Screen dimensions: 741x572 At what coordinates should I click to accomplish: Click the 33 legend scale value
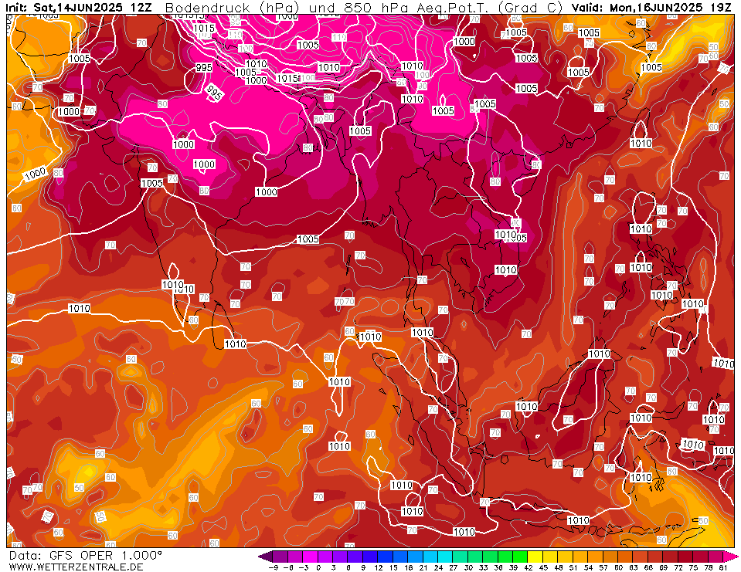[x=483, y=567]
